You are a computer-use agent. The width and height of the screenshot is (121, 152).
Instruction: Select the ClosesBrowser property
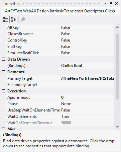tap(33, 34)
